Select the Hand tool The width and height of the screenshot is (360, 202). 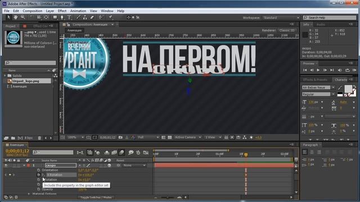point(16,17)
